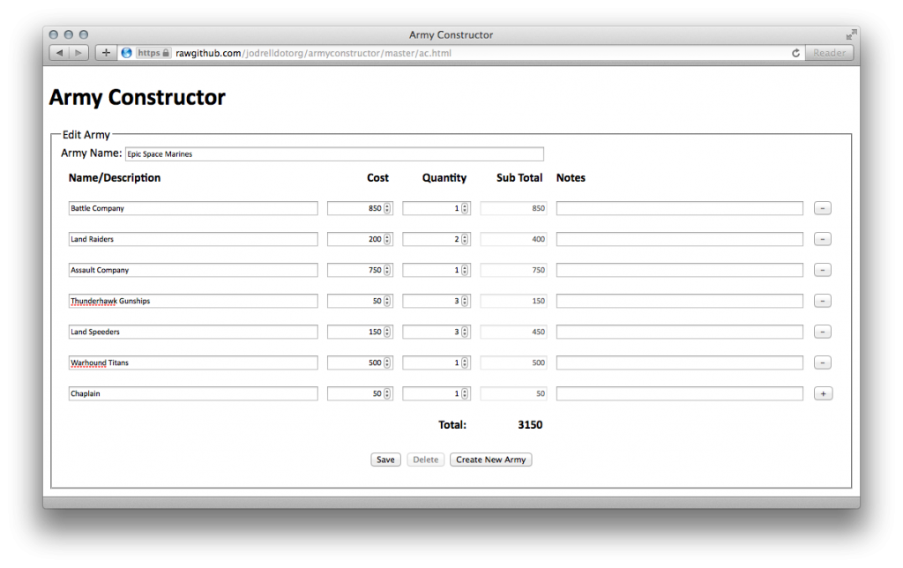
Task: Remove the Warhound Titans row with minus button
Action: click(823, 362)
